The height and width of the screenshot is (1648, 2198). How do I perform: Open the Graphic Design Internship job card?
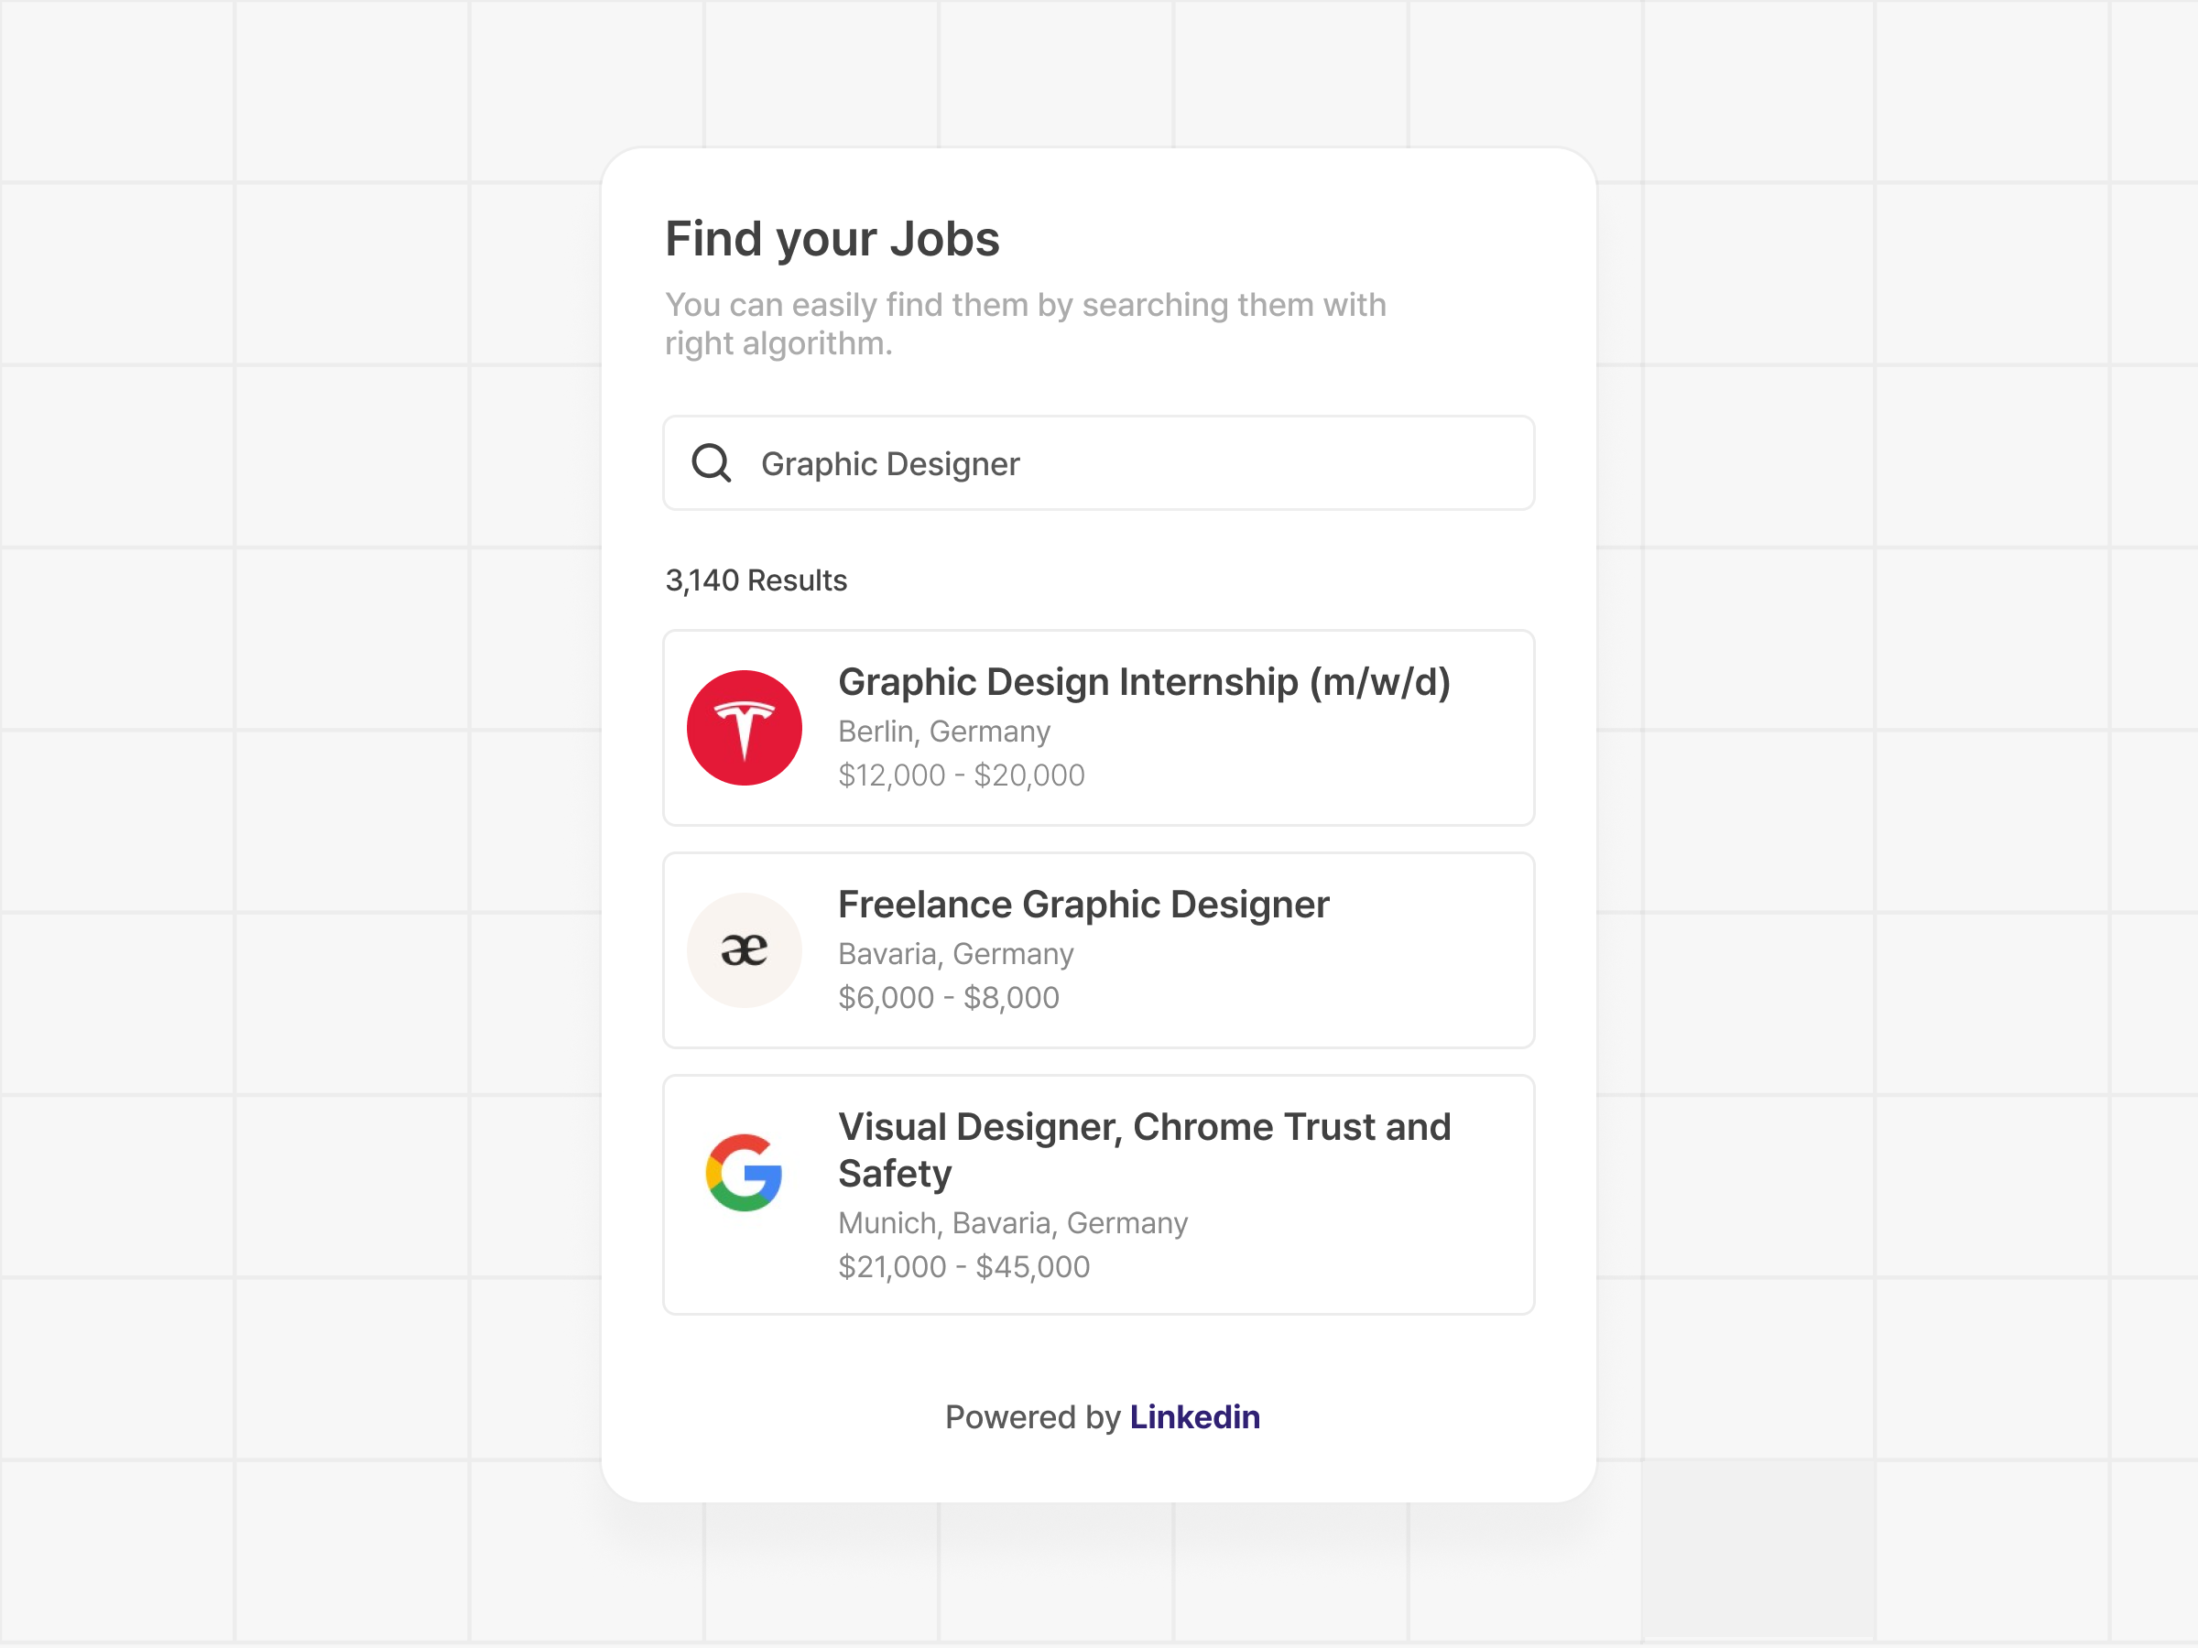[x=1098, y=727]
